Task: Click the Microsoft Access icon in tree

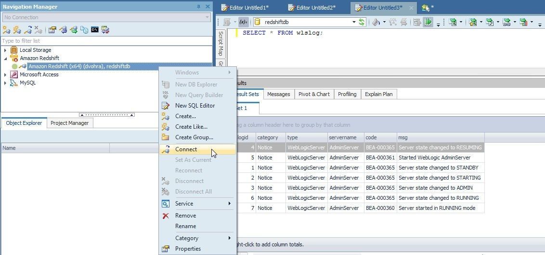Action: coord(14,74)
